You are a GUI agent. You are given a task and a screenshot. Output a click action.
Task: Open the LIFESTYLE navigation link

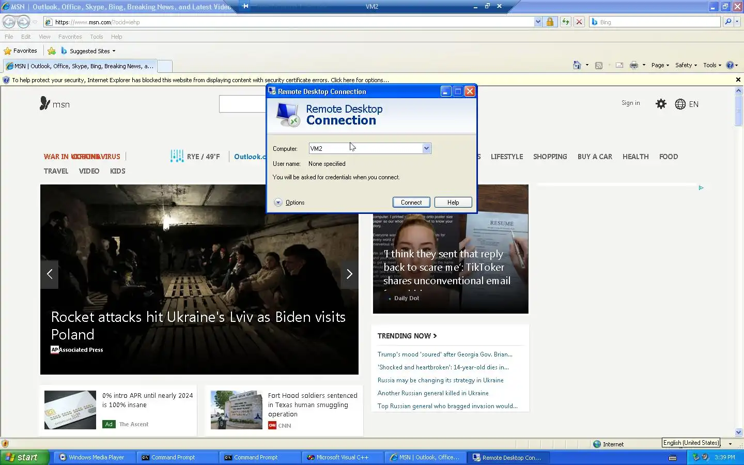pyautogui.click(x=507, y=157)
